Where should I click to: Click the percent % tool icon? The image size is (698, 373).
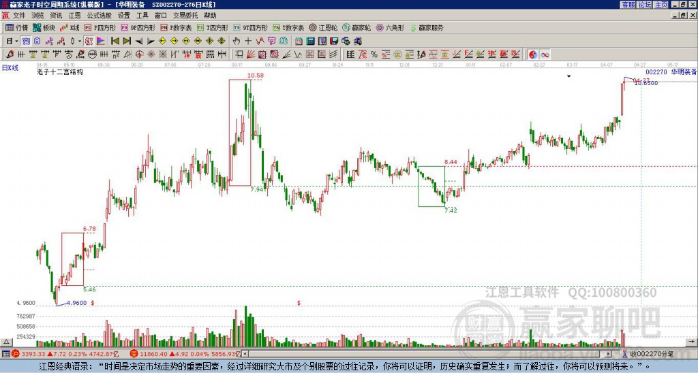[374, 54]
